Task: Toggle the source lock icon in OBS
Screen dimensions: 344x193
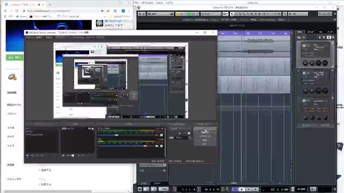Action: 92,129
